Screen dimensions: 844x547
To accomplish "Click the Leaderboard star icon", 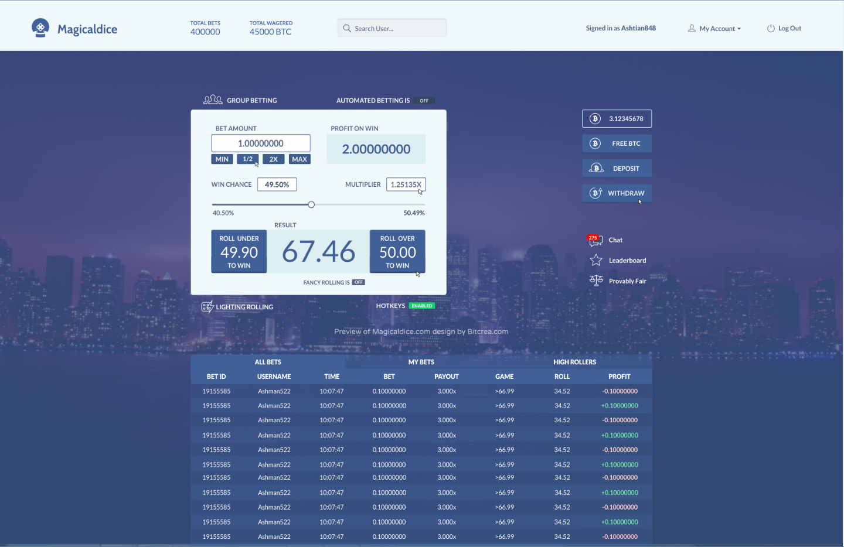I will coord(596,260).
